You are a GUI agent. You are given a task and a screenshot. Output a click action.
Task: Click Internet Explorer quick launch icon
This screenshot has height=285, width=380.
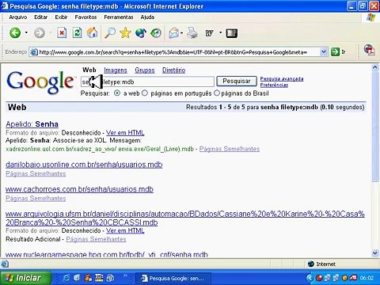66,278
